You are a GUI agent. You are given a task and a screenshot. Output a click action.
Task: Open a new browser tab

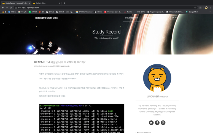[64, 3]
